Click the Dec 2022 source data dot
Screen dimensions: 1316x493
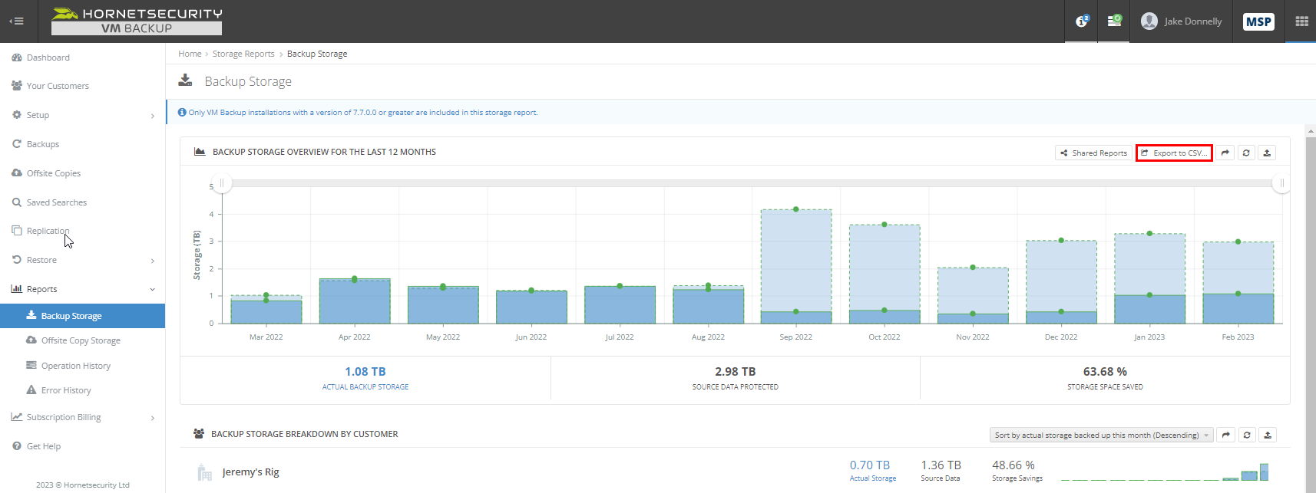point(1061,240)
